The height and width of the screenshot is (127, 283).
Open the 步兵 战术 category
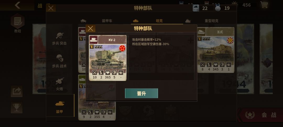(x=59, y=61)
